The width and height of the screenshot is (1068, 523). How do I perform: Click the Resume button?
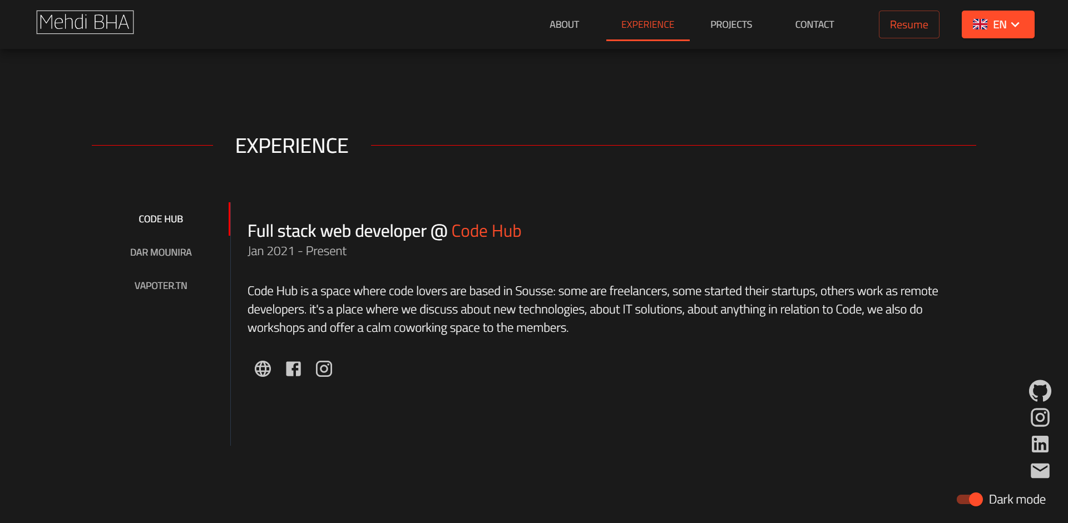909,24
